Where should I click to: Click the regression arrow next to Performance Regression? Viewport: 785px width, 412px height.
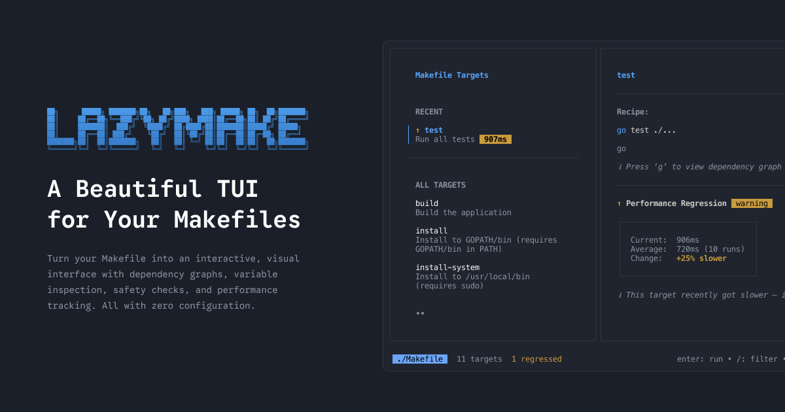click(x=619, y=203)
